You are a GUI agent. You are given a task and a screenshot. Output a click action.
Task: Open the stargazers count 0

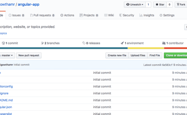(169, 5)
